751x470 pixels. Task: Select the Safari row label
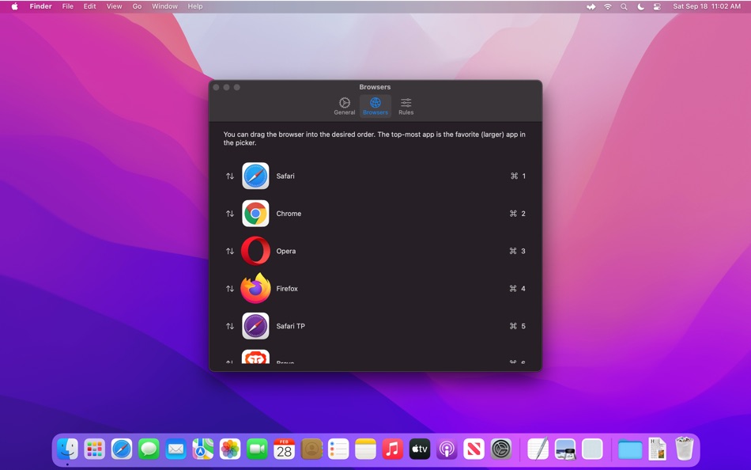pos(285,176)
